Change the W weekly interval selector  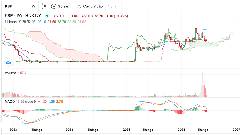pos(33,6)
